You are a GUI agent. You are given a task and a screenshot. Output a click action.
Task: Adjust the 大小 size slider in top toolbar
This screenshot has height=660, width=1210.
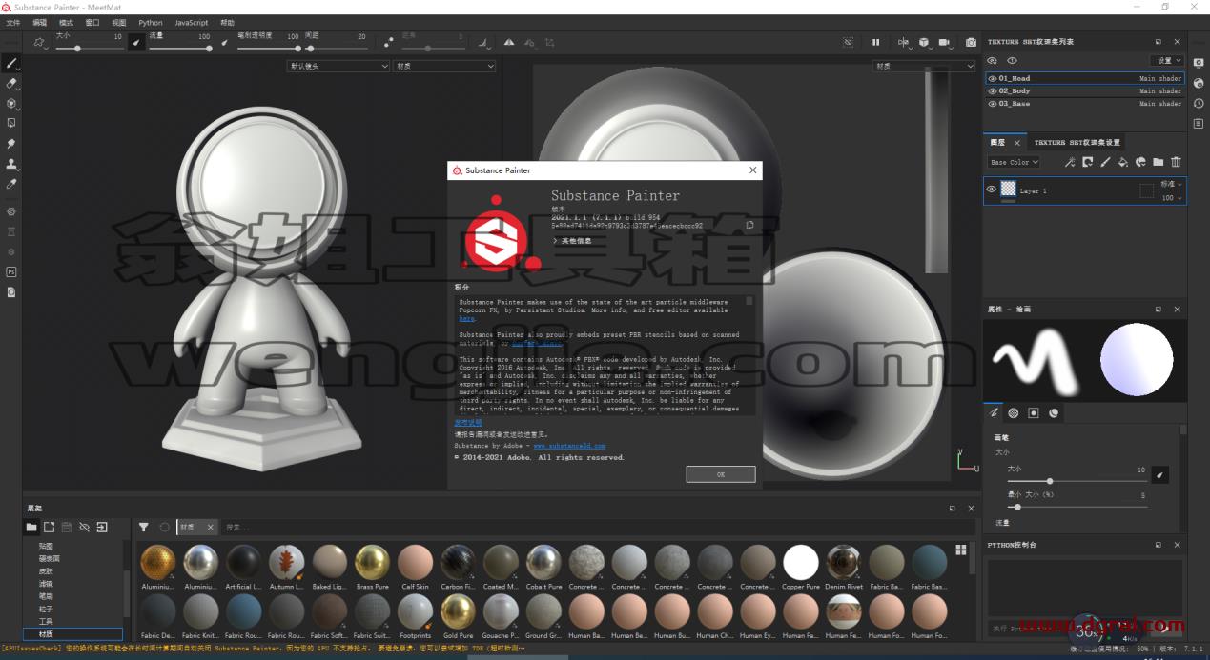(x=90, y=49)
